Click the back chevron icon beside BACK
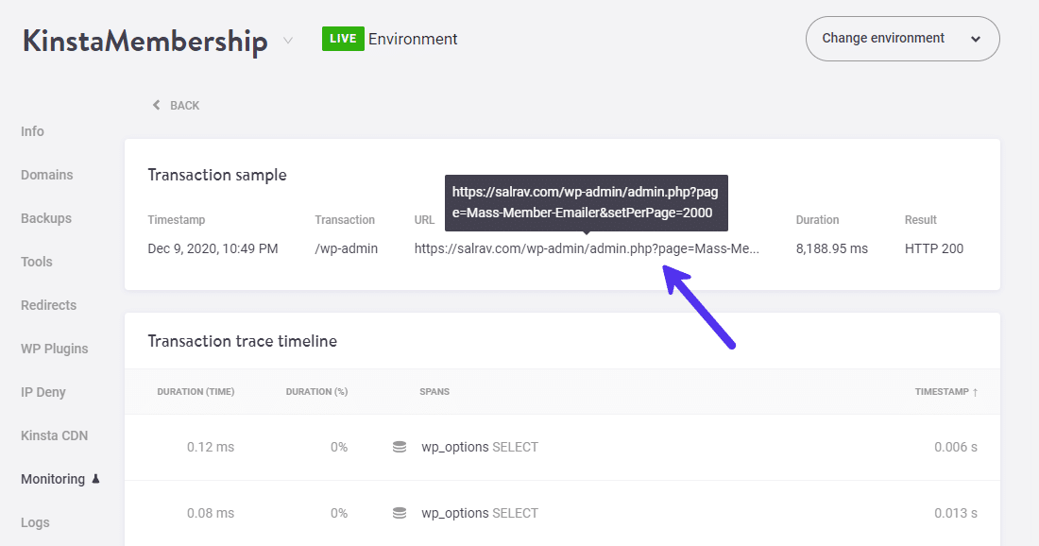 coord(156,105)
